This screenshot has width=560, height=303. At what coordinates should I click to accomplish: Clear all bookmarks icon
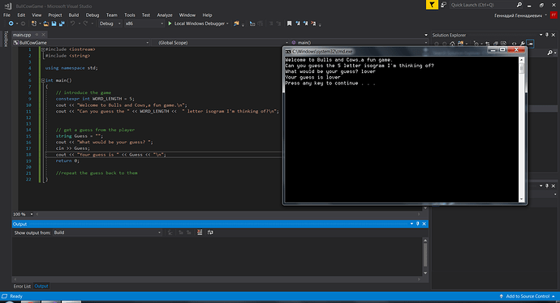[x=313, y=23]
